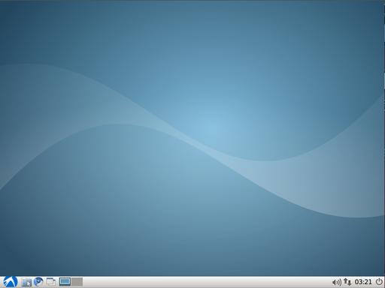Open the Chromium web browser launcher

(x=38, y=282)
